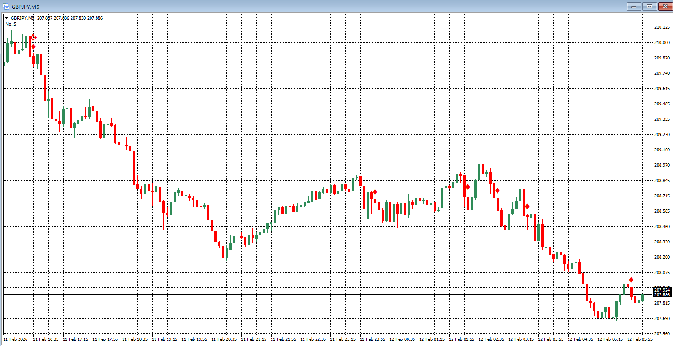Click the 207.924 highlighted price label
The height and width of the screenshot is (346, 673).
(x=662, y=290)
